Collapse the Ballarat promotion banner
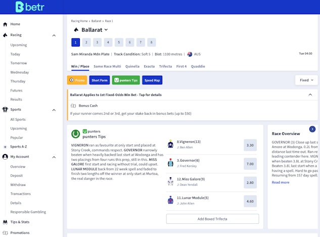The height and width of the screenshot is (237, 320). tap(310, 94)
